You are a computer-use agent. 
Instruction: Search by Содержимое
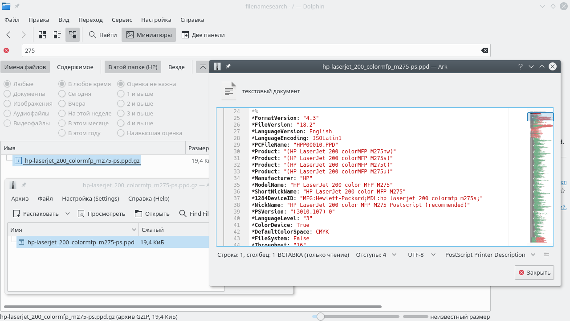point(75,67)
